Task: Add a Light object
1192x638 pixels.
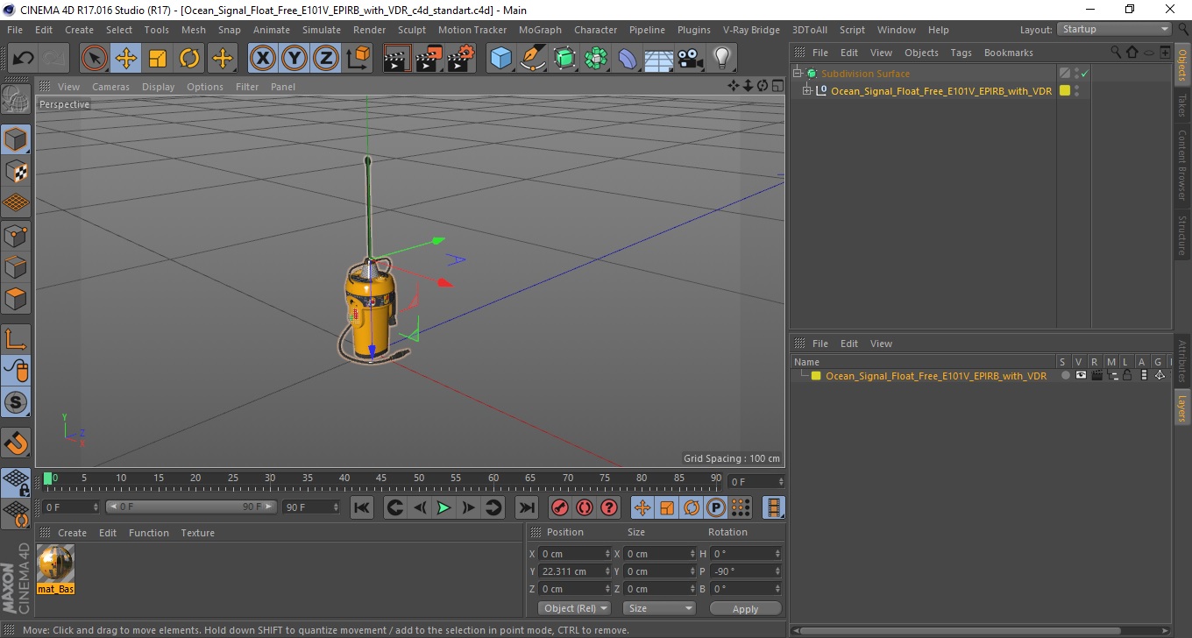Action: click(x=722, y=59)
